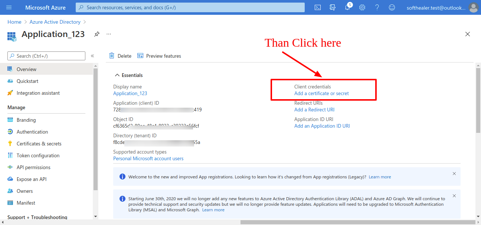
Task: Click the Microsoft Azure logo text
Action: 45,7
